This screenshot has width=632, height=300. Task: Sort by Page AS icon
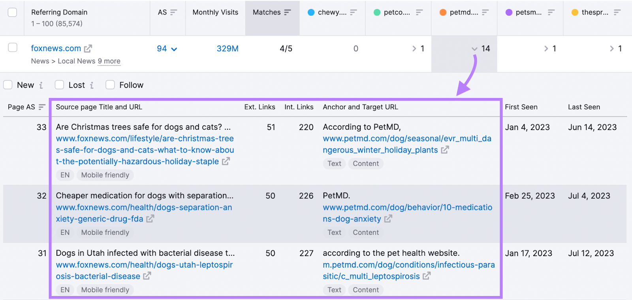point(42,107)
